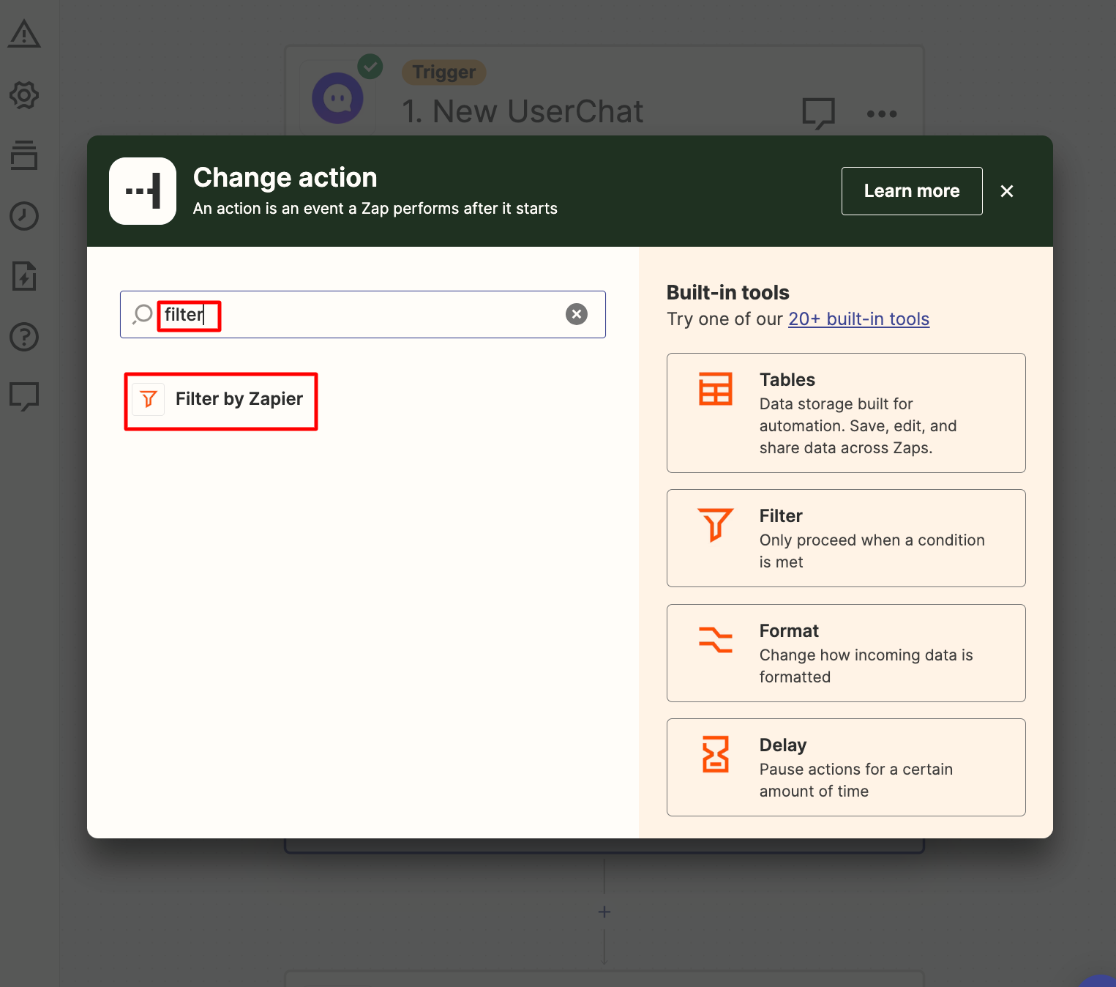Click the '1. New UserChat' step title

[523, 112]
